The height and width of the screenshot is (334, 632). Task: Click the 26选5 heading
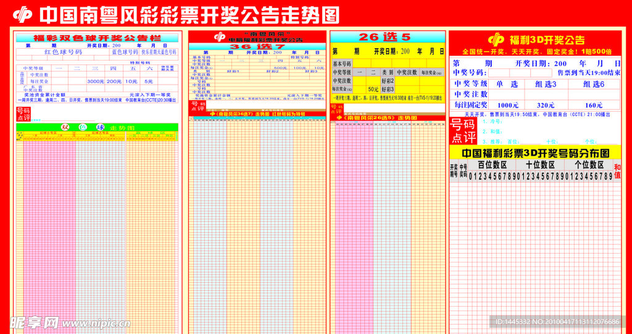[x=385, y=37]
